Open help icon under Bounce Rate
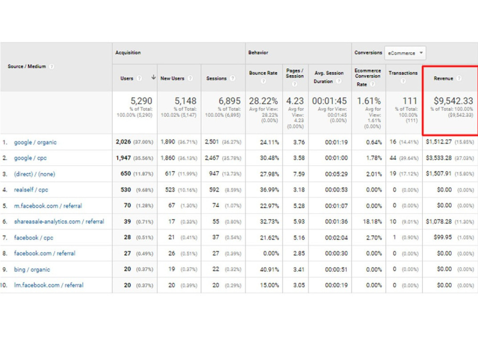 [263, 81]
